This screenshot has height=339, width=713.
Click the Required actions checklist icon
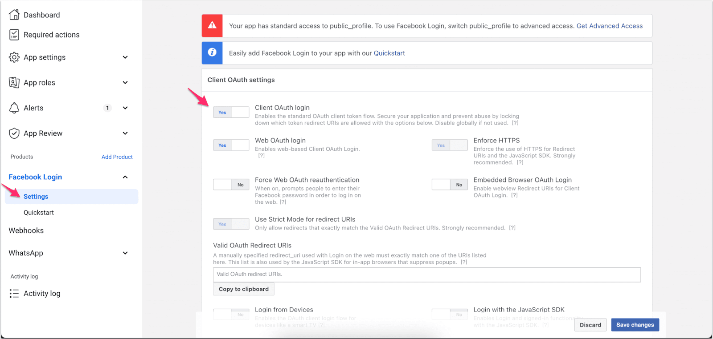point(14,35)
